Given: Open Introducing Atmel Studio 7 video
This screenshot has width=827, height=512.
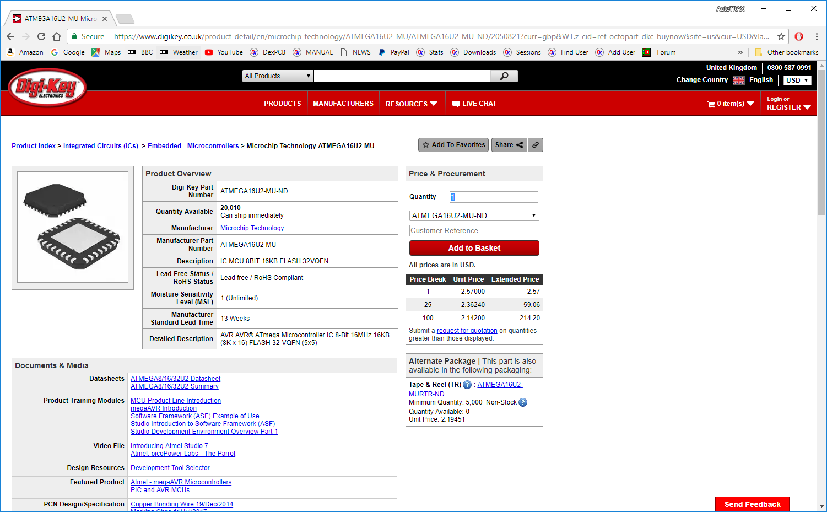Looking at the screenshot, I should 169,446.
